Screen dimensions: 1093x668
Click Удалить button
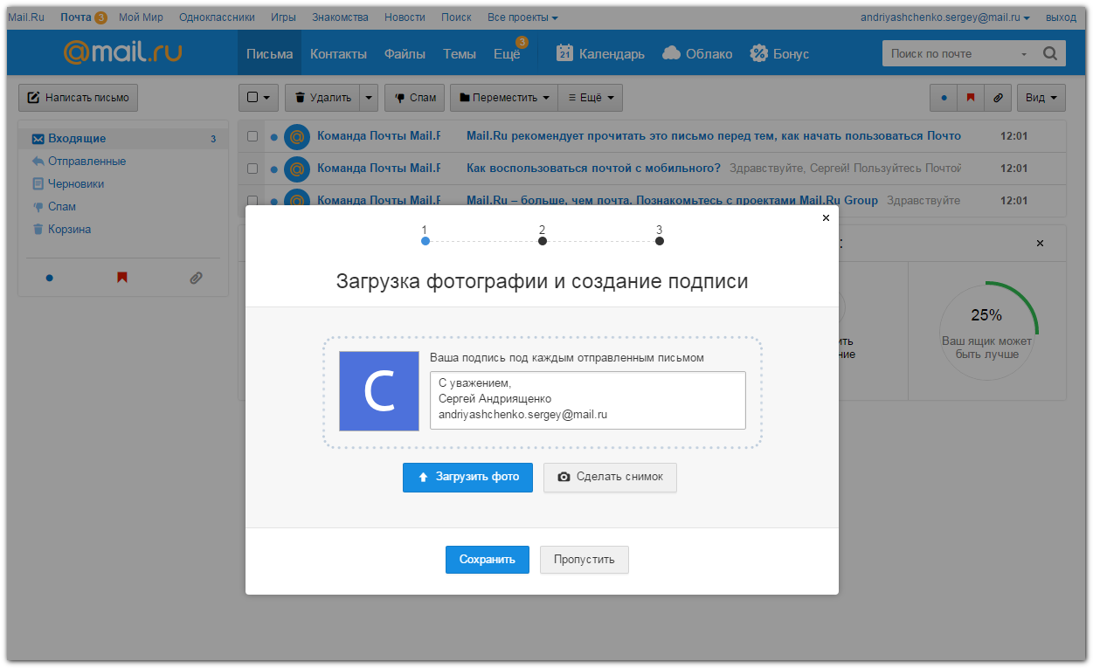pyautogui.click(x=323, y=98)
